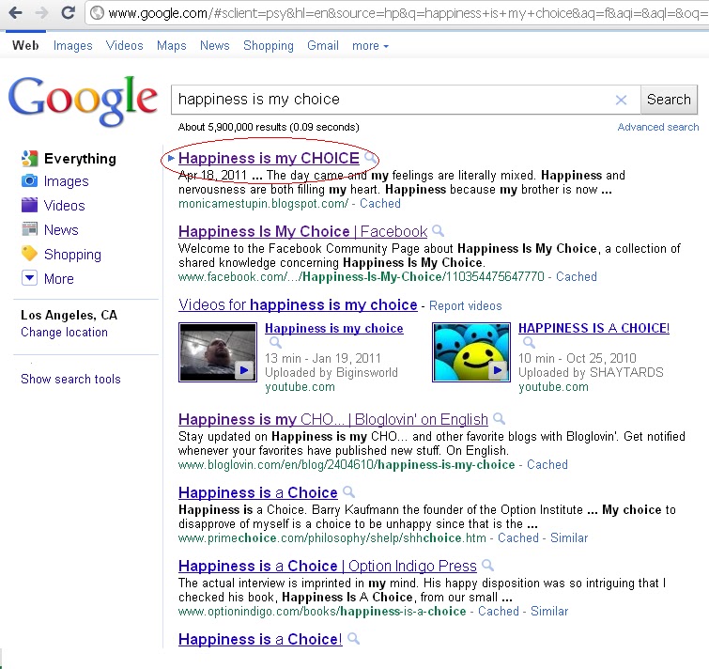Screen dimensions: 709x669
Task: Play the SHAYTARDS smiley video thumbnail
Action: (471, 352)
